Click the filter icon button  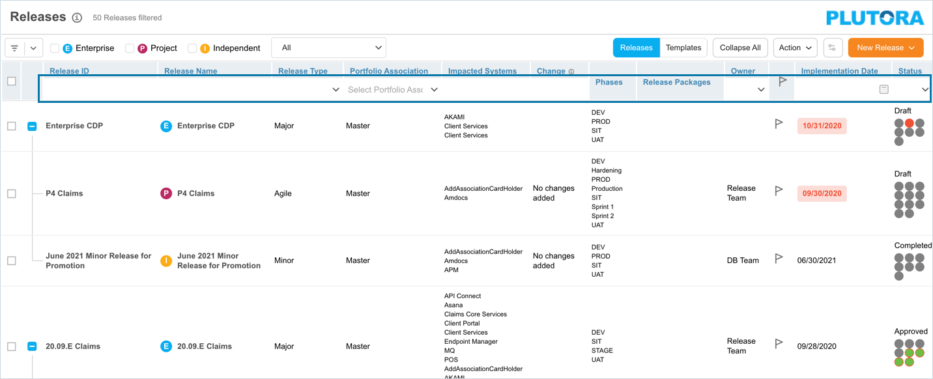coord(14,48)
